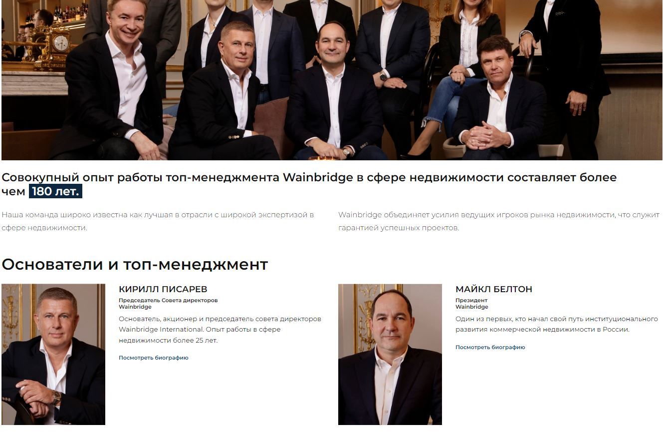Click the 'Президент' position label

click(471, 301)
